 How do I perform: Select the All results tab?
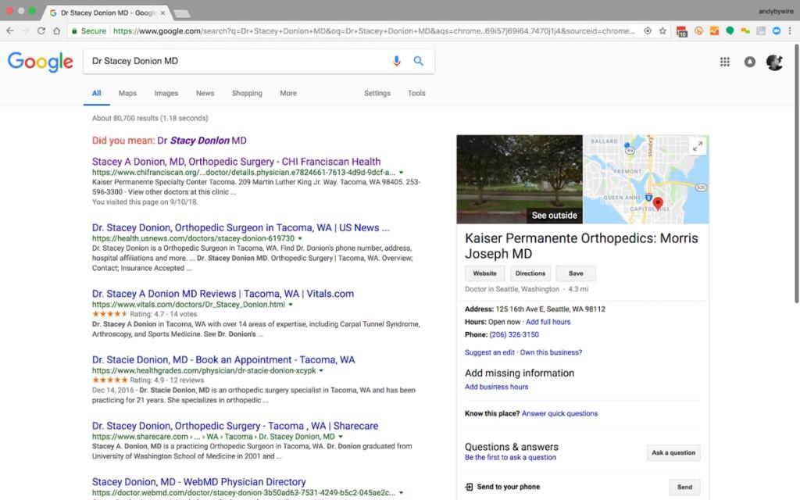click(x=96, y=94)
